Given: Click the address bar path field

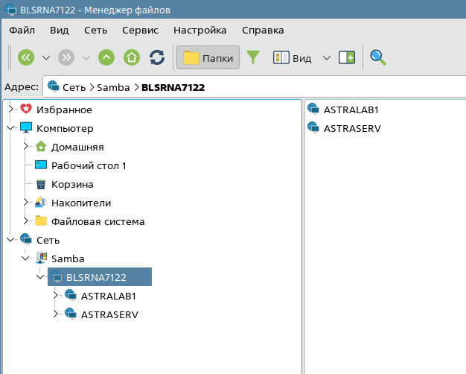Looking at the screenshot, I should coord(255,86).
